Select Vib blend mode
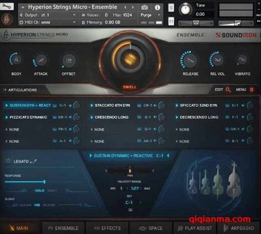This screenshot has height=234, width=261. click(x=37, y=205)
